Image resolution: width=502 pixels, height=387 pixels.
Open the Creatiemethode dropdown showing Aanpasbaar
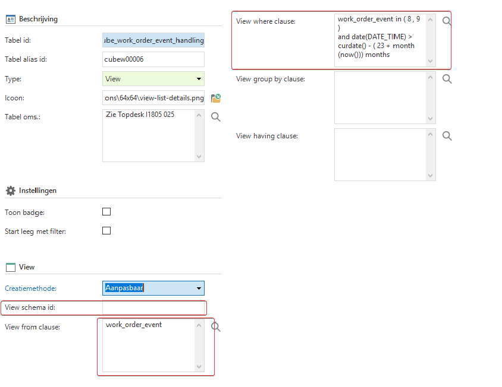coord(153,288)
